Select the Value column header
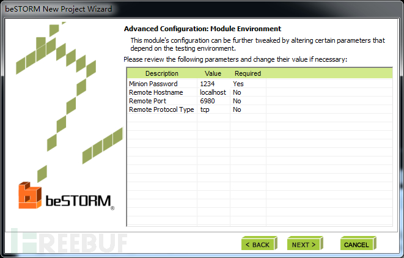404x258 pixels. (213, 73)
